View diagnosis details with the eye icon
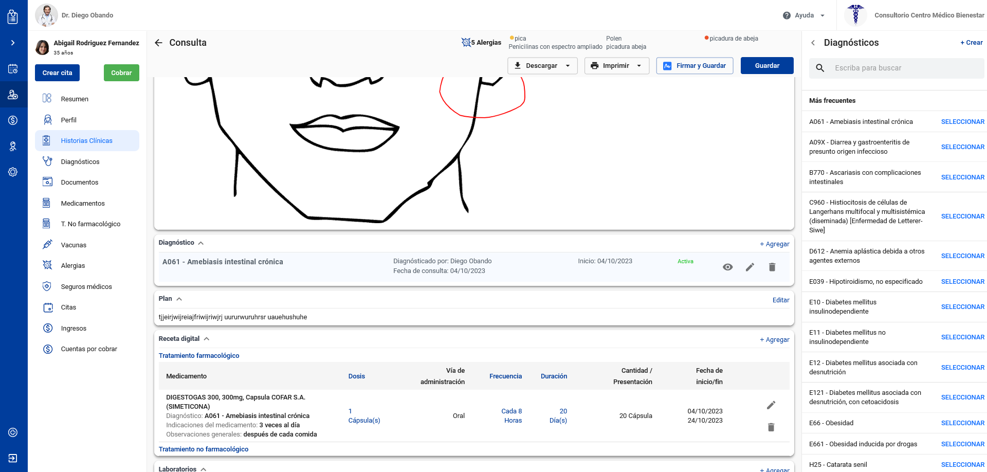Image resolution: width=987 pixels, height=472 pixels. [727, 267]
